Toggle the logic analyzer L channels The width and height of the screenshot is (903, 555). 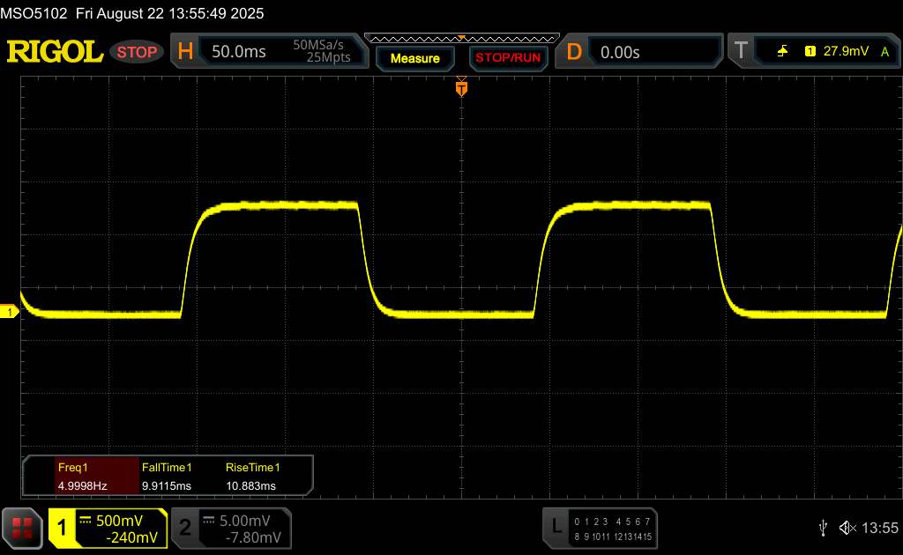[556, 528]
